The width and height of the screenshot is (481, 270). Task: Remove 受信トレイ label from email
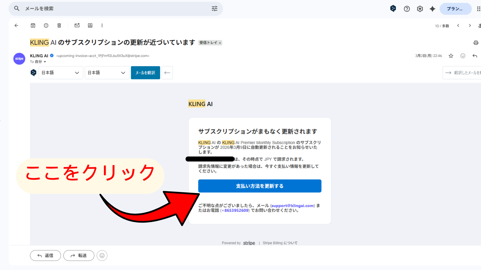220,43
